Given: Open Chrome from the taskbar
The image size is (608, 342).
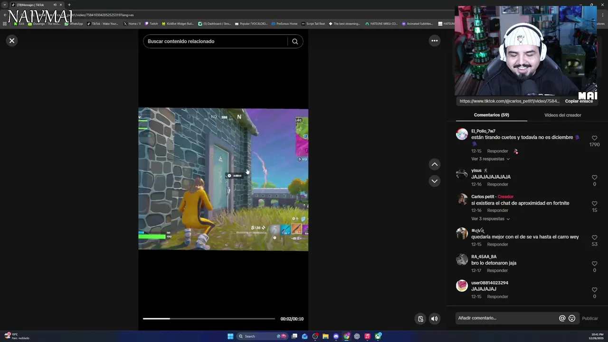Looking at the screenshot, I should pyautogui.click(x=346, y=336).
